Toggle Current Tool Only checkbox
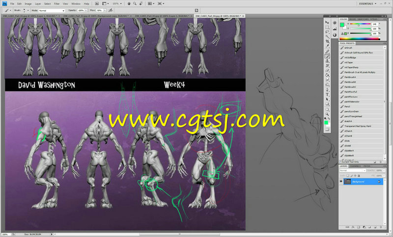Image resolution: width=393 pixels, height=237 pixels. [340, 162]
